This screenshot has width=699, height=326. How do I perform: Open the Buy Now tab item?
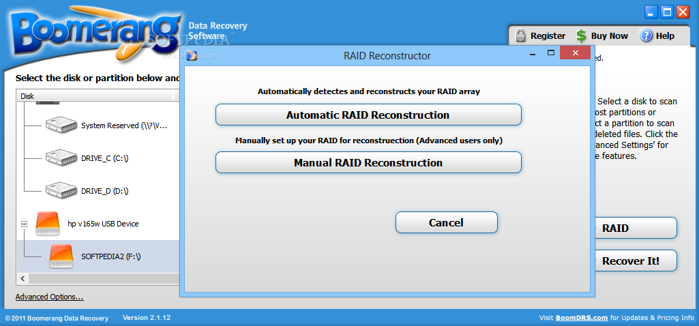(601, 35)
